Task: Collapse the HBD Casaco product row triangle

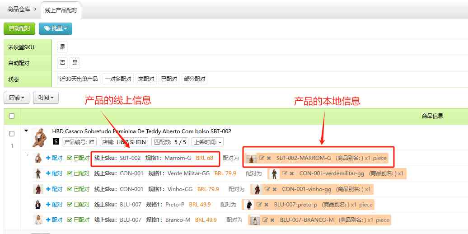Action: point(26,131)
